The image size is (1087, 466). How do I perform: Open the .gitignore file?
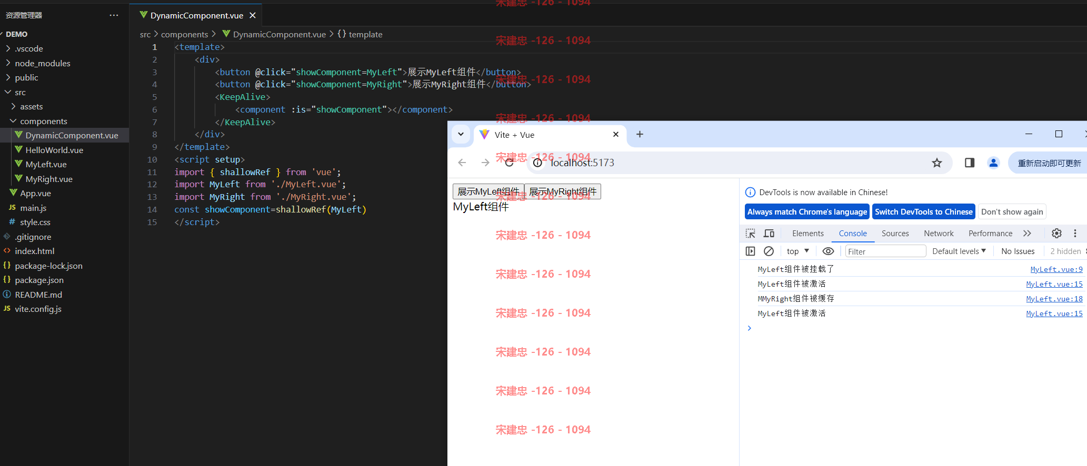(33, 237)
